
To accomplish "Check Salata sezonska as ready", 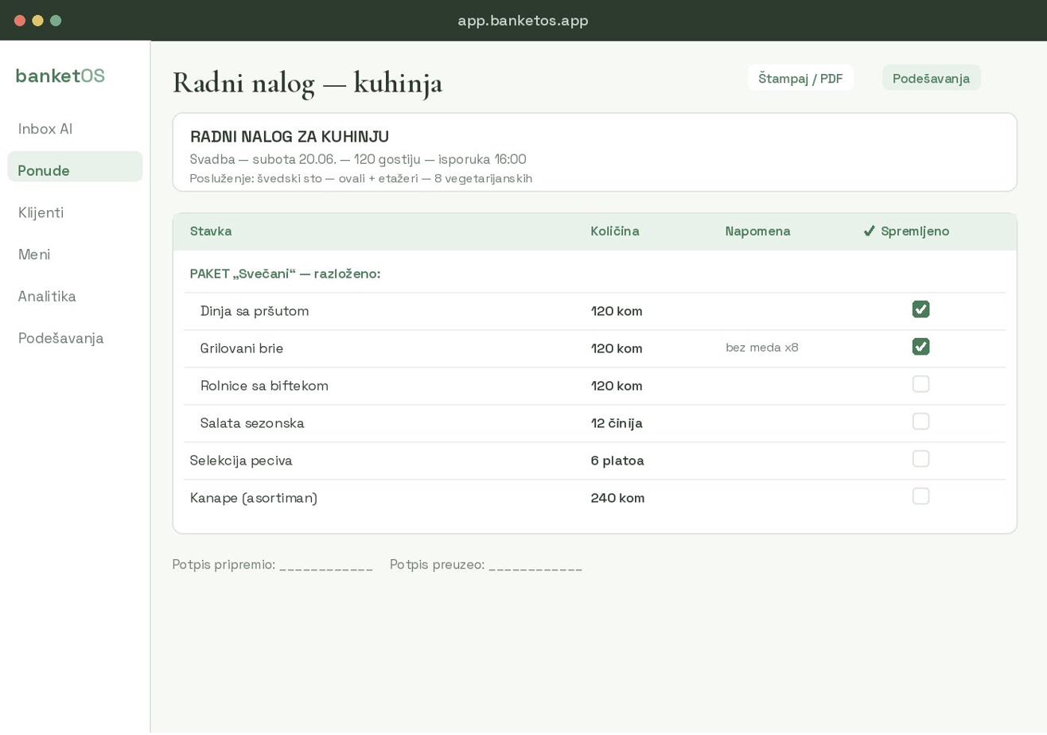I will pyautogui.click(x=921, y=422).
